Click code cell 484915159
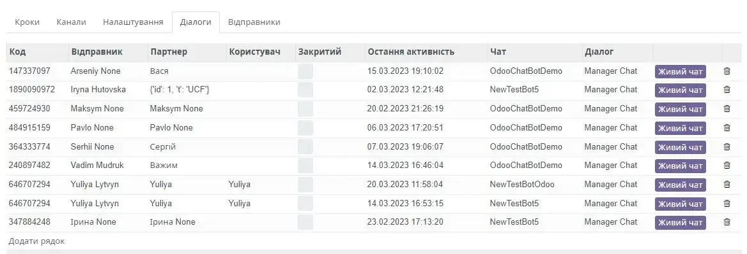Image resolution: width=747 pixels, height=254 pixels. pos(29,128)
